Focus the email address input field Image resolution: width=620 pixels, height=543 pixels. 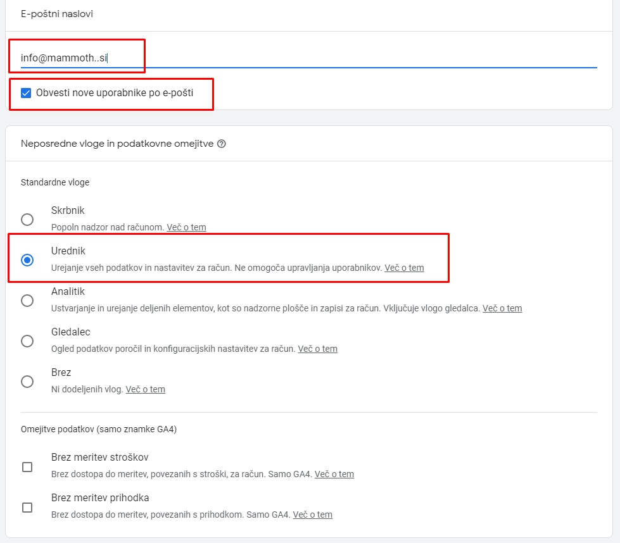[309, 58]
